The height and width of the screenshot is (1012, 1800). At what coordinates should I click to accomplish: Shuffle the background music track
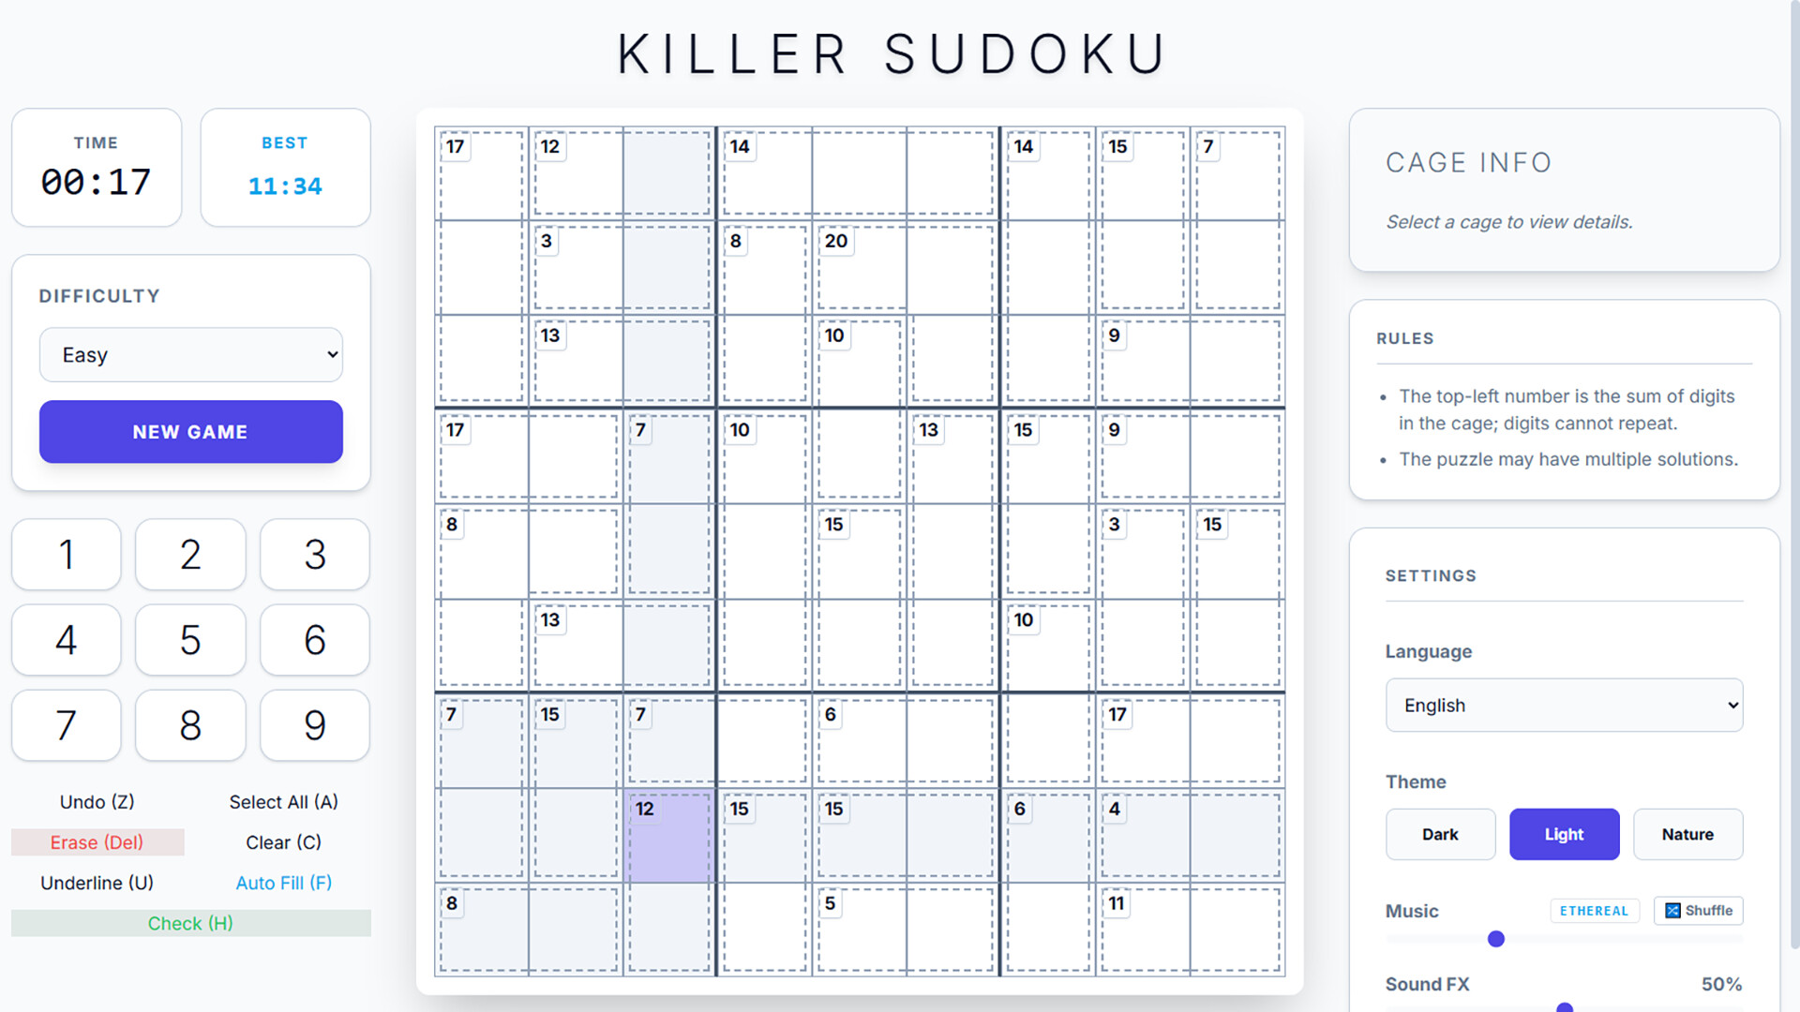tap(1697, 910)
